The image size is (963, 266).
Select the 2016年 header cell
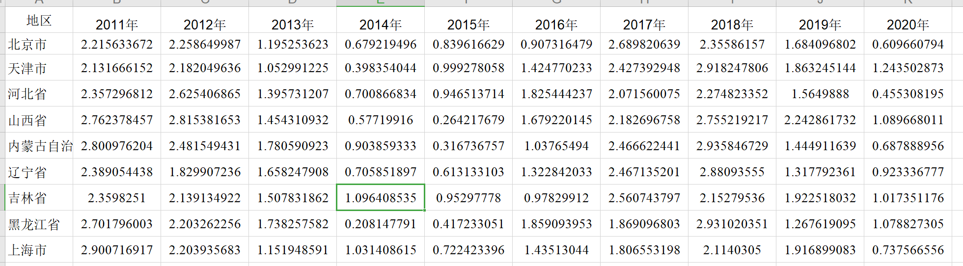click(x=556, y=20)
